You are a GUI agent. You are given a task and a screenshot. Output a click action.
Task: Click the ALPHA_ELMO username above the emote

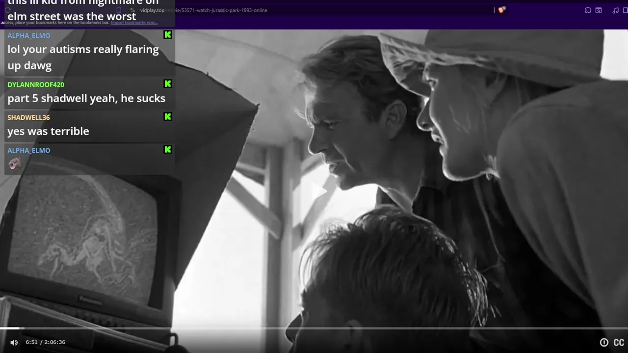click(28, 150)
